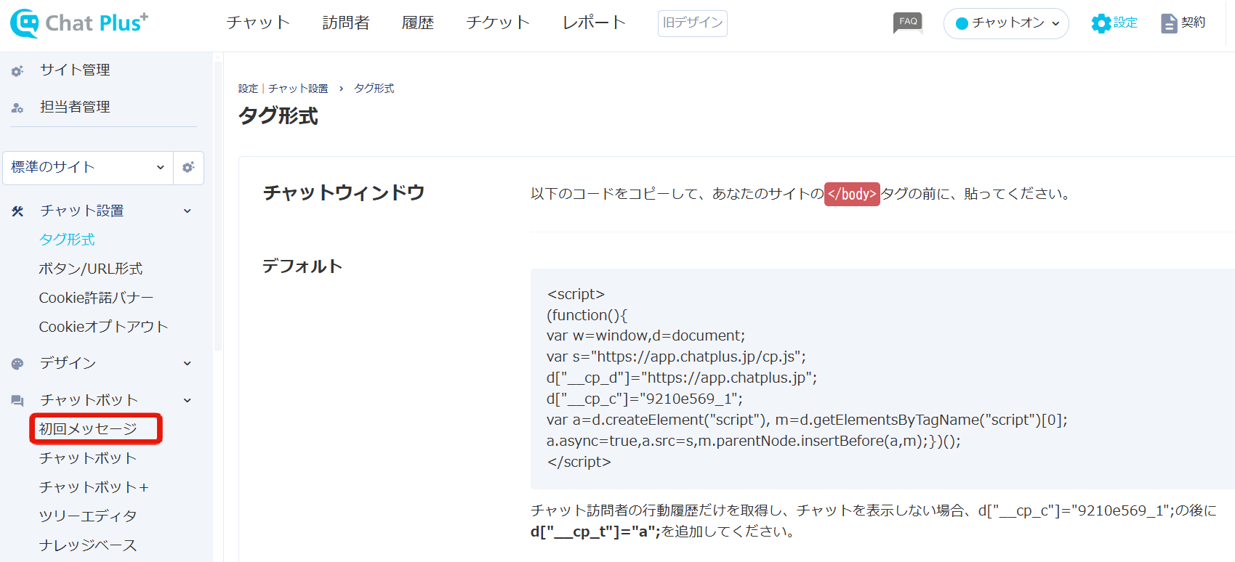The image size is (1235, 562).
Task: Open チャットボット+ in sidebar
Action: [94, 487]
